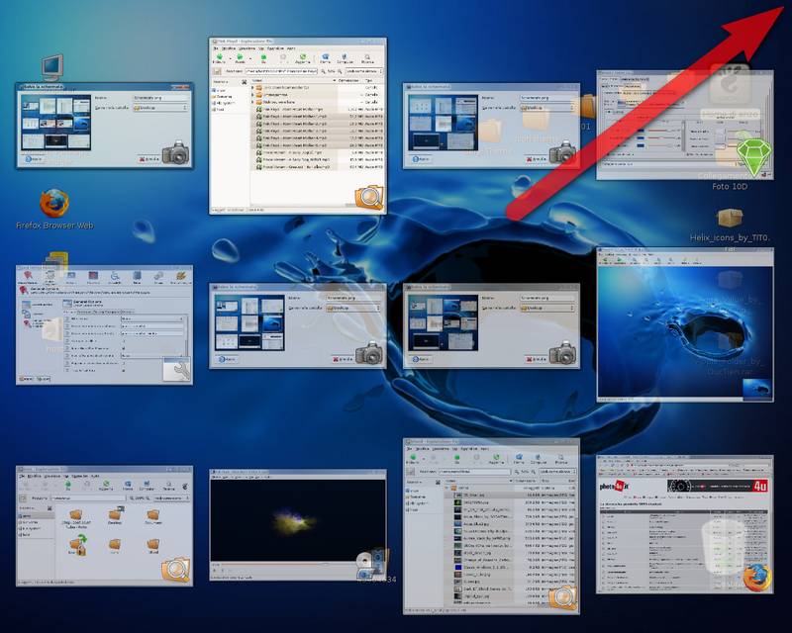This screenshot has width=792, height=633.
Task: Open the folder dropdown in the highlighted screenshot dialog
Action: pos(160,108)
